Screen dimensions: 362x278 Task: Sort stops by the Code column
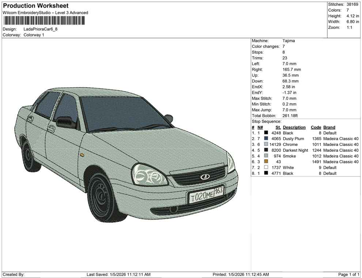point(316,127)
